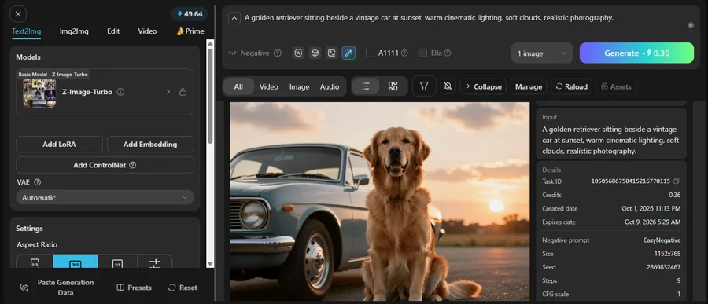708x304 pixels.
Task: Open the Prime tab
Action: coord(190,31)
